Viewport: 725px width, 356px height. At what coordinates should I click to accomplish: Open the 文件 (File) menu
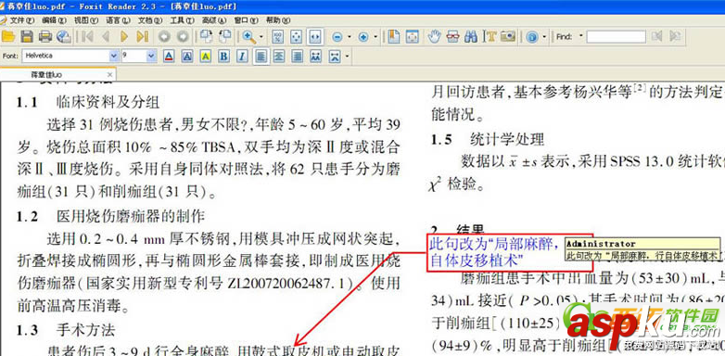pos(21,20)
